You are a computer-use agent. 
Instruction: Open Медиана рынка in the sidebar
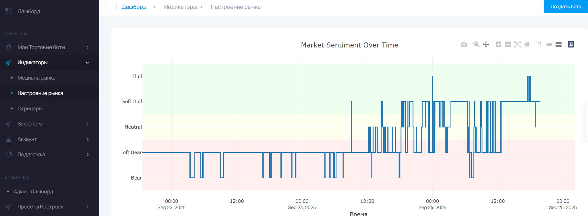[x=36, y=78]
